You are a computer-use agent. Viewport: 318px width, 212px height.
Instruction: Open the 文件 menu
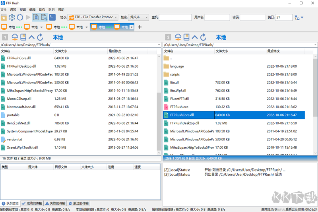click(4, 10)
